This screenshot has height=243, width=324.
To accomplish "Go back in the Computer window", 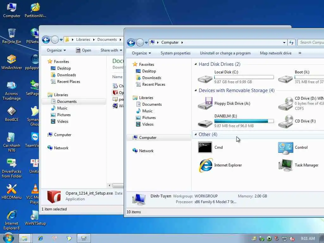I will click(x=131, y=43).
